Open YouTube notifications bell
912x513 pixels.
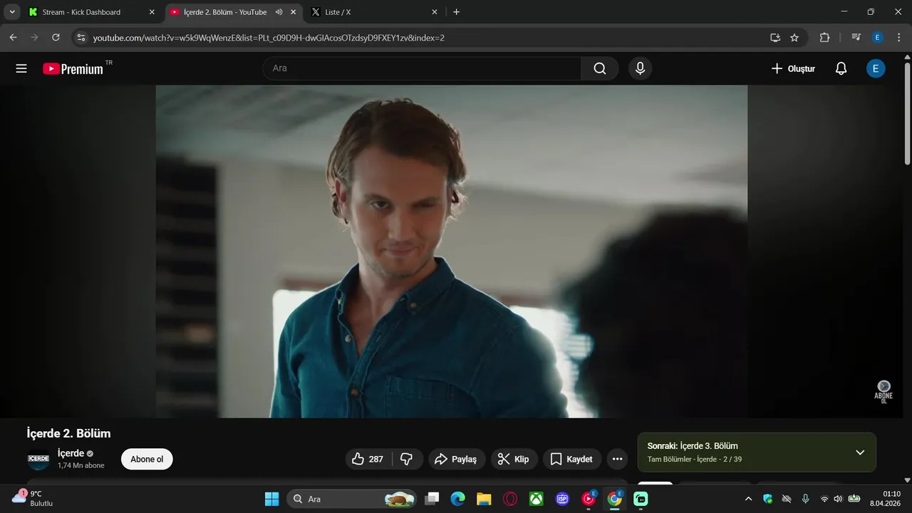[841, 68]
